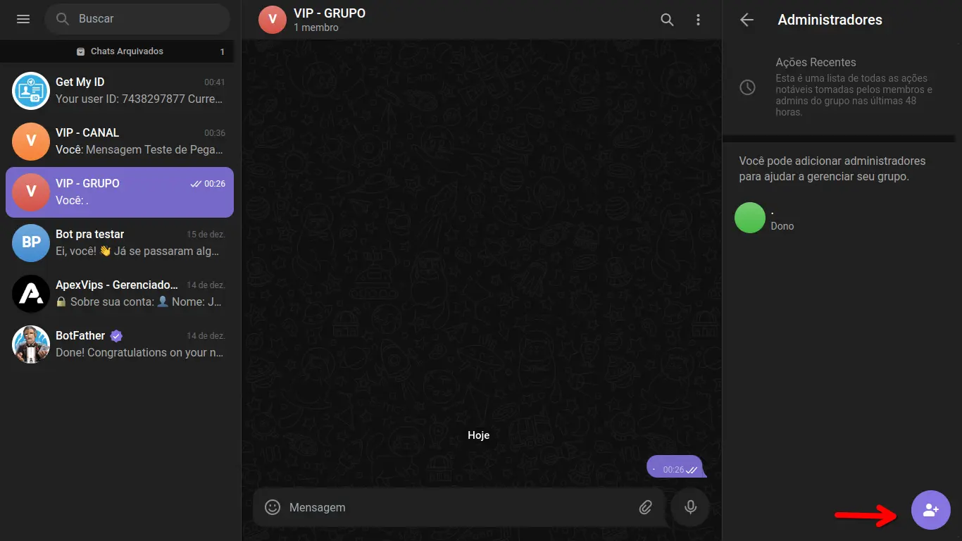This screenshot has height=541, width=962.
Task: Open the VIP - CANAL chat
Action: pos(120,142)
